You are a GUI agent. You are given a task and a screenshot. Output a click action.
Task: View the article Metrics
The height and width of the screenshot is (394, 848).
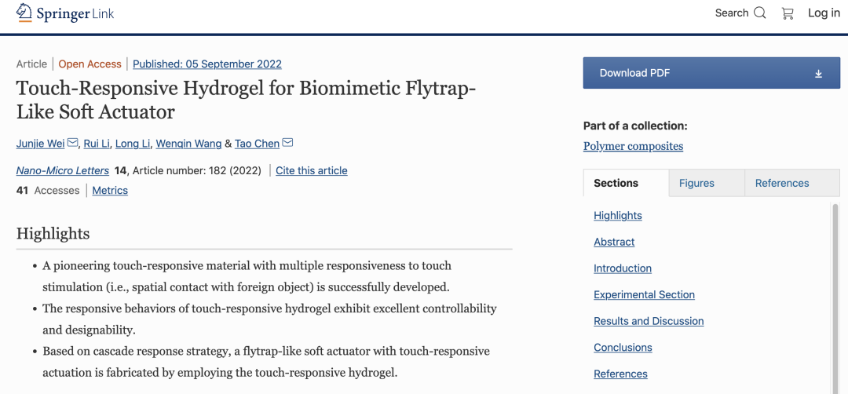point(110,190)
